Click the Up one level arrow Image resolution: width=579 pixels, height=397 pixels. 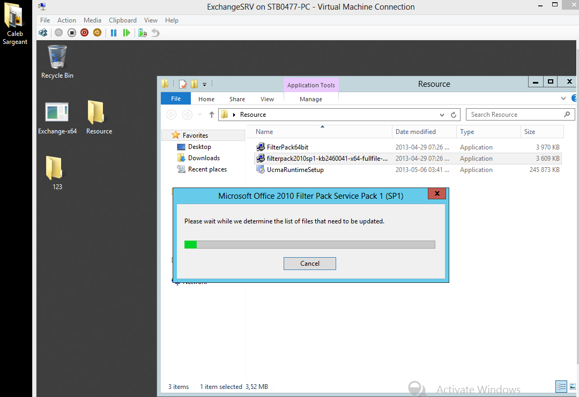click(212, 115)
